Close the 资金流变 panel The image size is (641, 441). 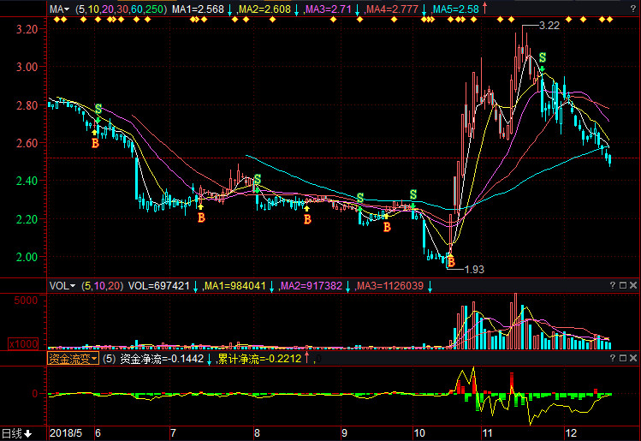(633, 358)
